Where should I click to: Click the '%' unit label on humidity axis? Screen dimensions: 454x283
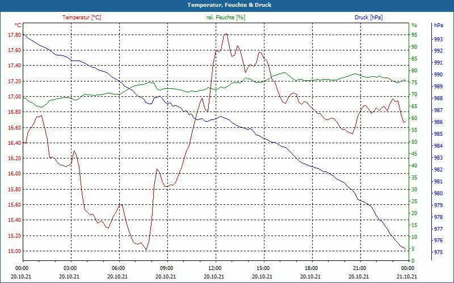tap(414, 25)
